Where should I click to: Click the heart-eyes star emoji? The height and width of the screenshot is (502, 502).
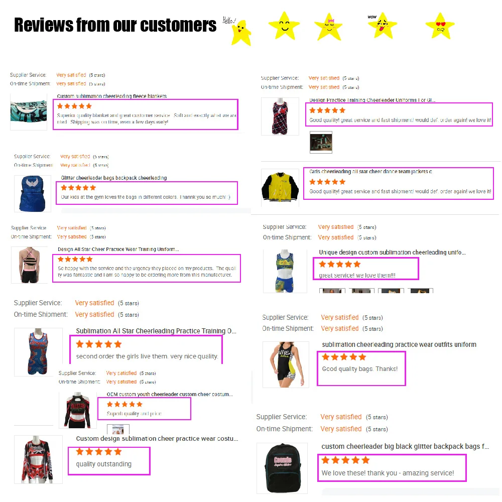[440, 26]
